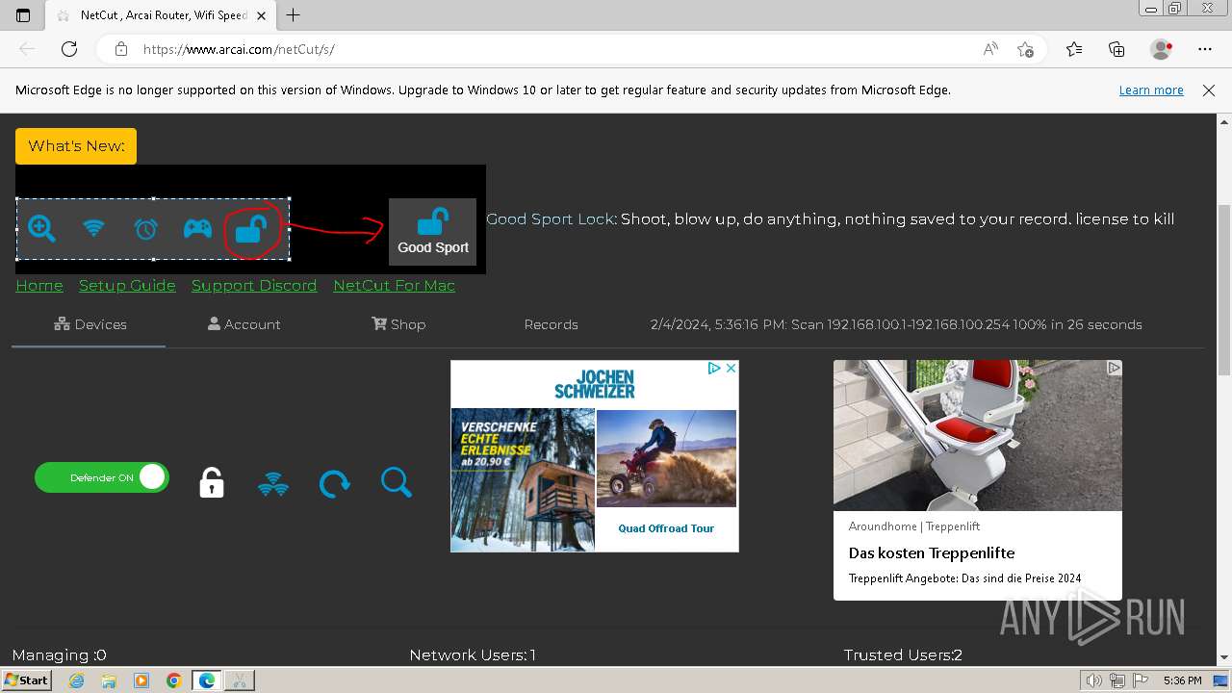The width and height of the screenshot is (1232, 693).
Task: View site information via the address bar padlock
Action: [120, 49]
